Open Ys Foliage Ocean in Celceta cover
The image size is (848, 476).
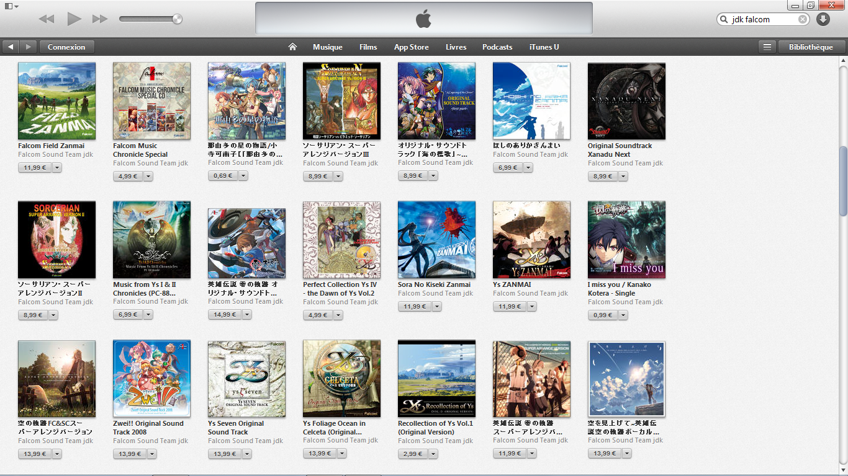click(341, 379)
